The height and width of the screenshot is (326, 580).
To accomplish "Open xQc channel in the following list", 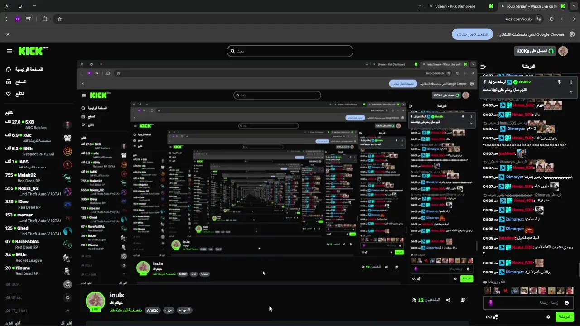I will 39,138.
